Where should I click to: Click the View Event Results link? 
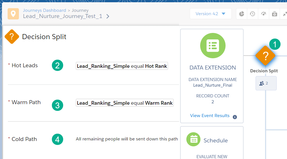click(x=210, y=116)
